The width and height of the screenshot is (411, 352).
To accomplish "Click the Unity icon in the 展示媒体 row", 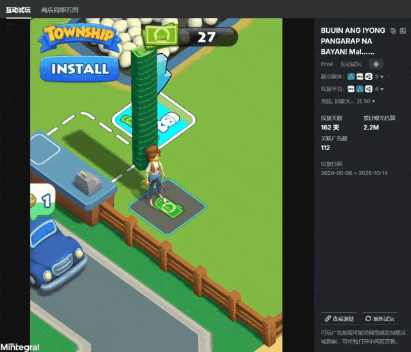I will coord(369,77).
